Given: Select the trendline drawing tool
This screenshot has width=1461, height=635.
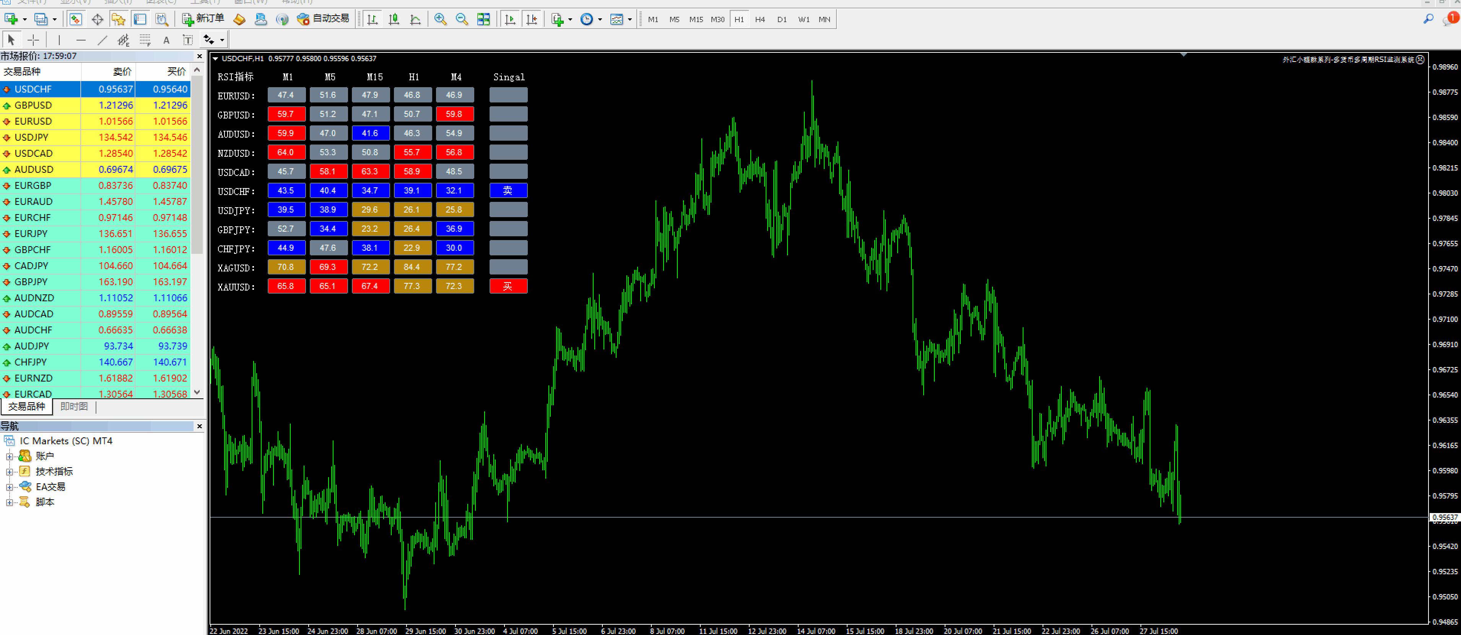Looking at the screenshot, I should [102, 40].
